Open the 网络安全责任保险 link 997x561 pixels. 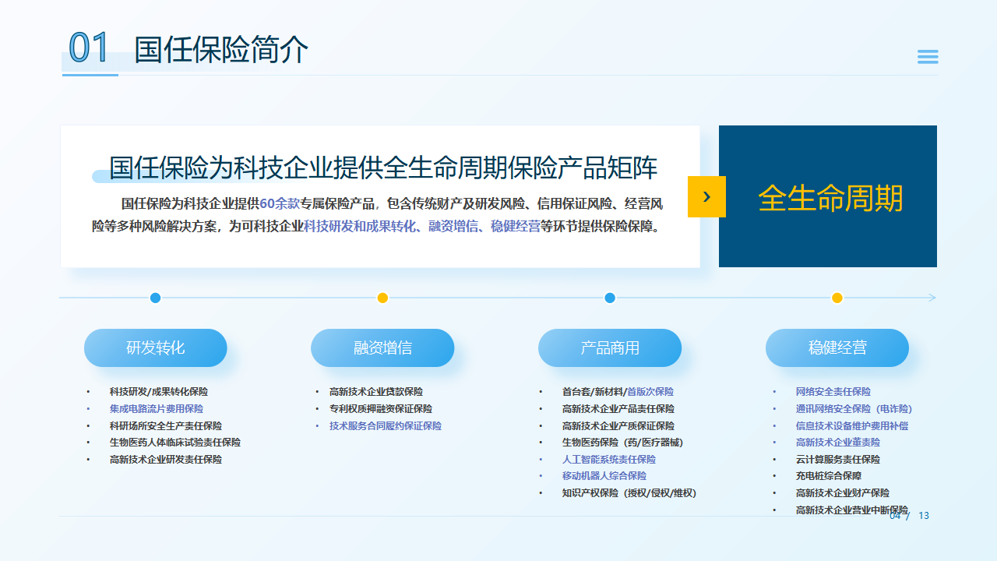(x=832, y=391)
